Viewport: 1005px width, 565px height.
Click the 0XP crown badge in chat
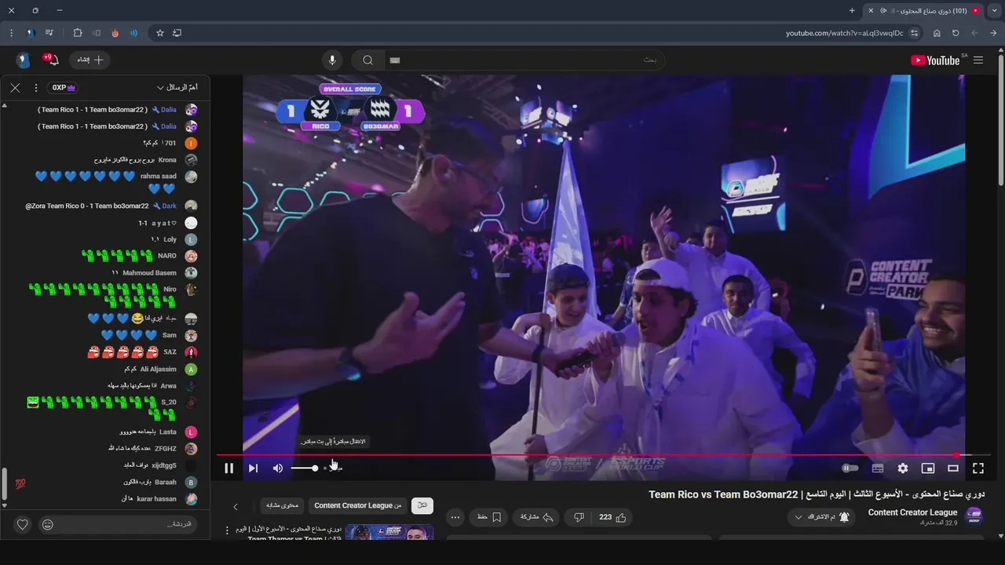pyautogui.click(x=63, y=88)
